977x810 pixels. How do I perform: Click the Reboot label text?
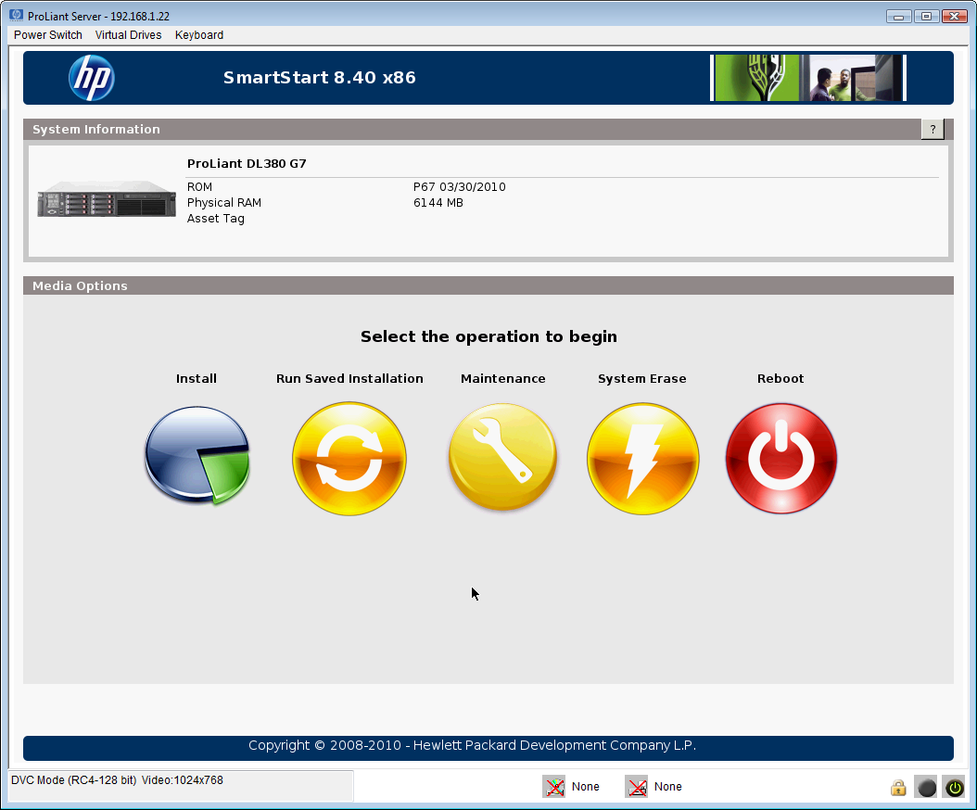pos(780,379)
